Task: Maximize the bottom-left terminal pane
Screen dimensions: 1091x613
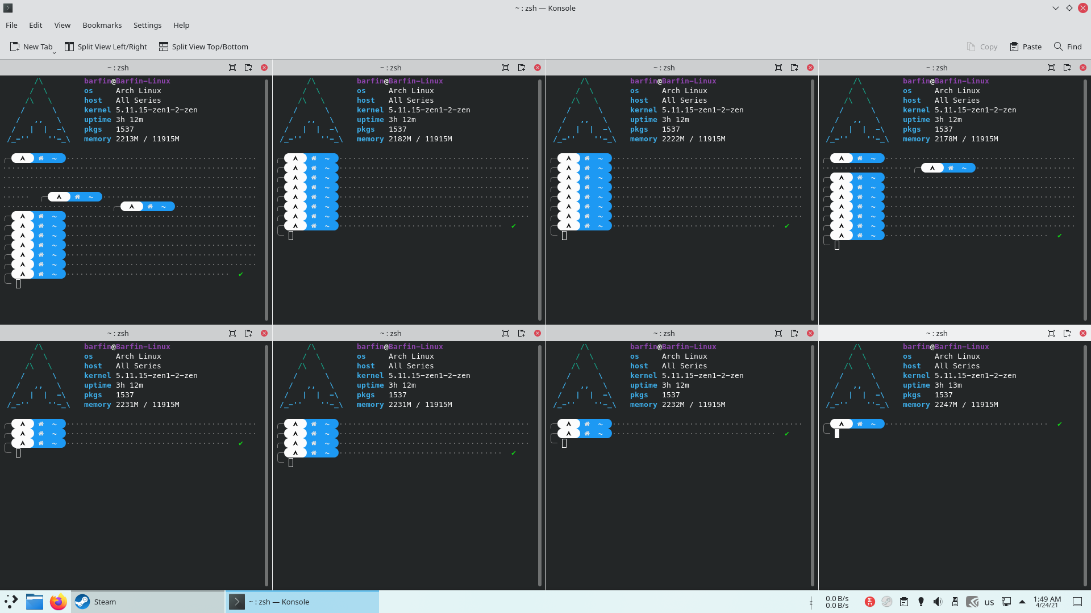Action: pyautogui.click(x=232, y=333)
